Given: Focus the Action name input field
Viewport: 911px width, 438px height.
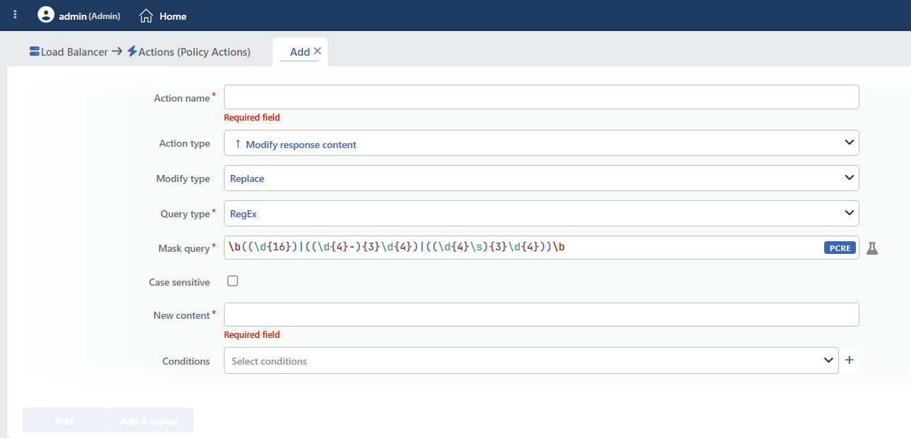Looking at the screenshot, I should click(542, 97).
